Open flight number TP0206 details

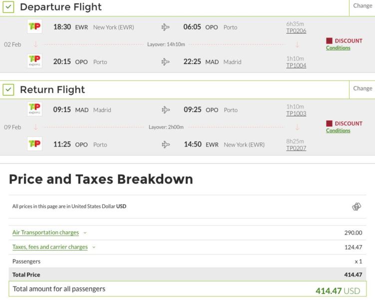tap(296, 31)
